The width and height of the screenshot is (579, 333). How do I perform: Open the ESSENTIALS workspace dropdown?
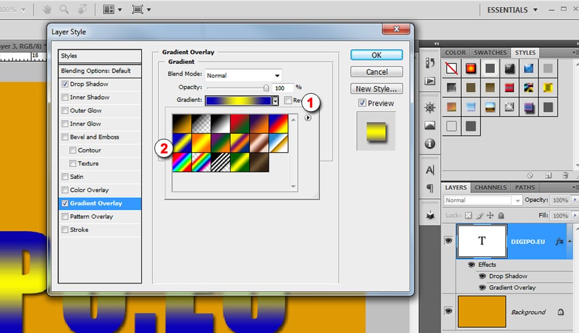pos(512,10)
